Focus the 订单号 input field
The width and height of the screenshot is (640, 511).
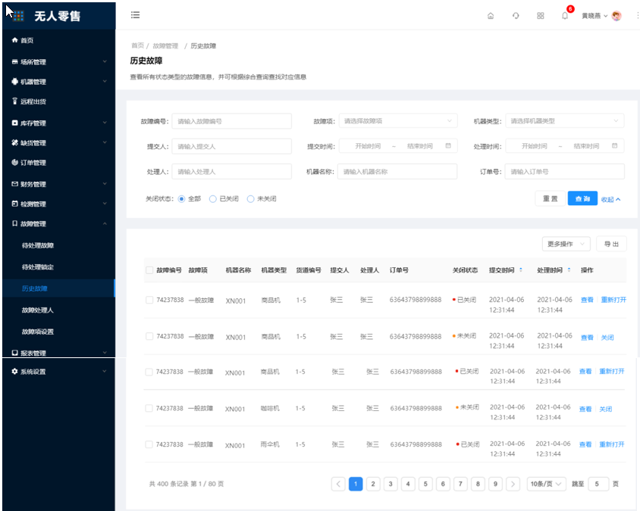[564, 172]
